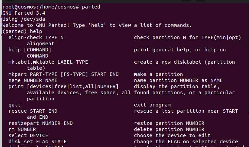Click the root@cosmos shell prompt line
Screen dimensions: 249x147
pyautogui.click(x=51, y=7)
